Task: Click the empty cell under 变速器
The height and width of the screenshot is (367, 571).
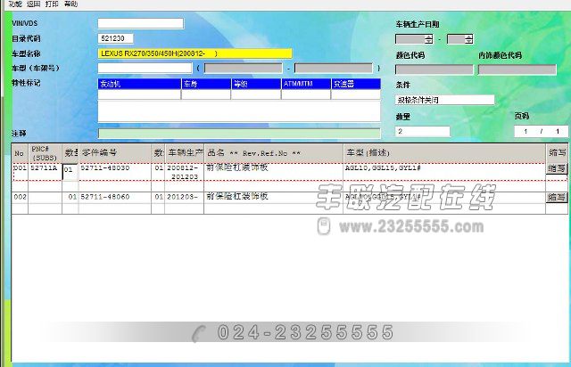Action: pos(356,94)
